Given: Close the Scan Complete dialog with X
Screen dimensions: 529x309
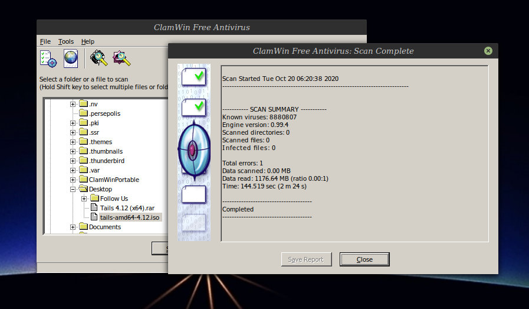Looking at the screenshot, I should (x=488, y=51).
